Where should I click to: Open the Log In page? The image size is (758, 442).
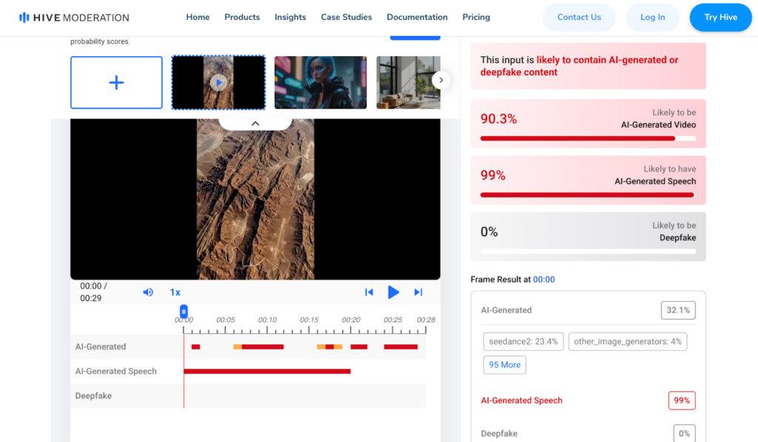[652, 17]
